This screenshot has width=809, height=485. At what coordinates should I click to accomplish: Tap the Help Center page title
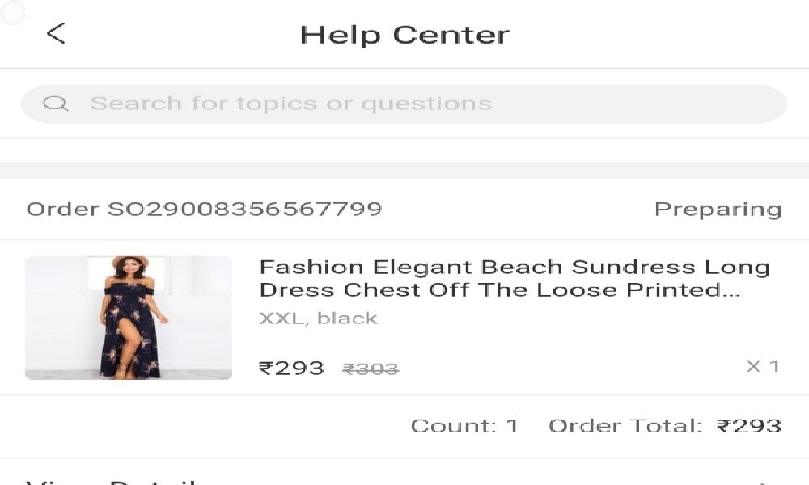(x=404, y=35)
